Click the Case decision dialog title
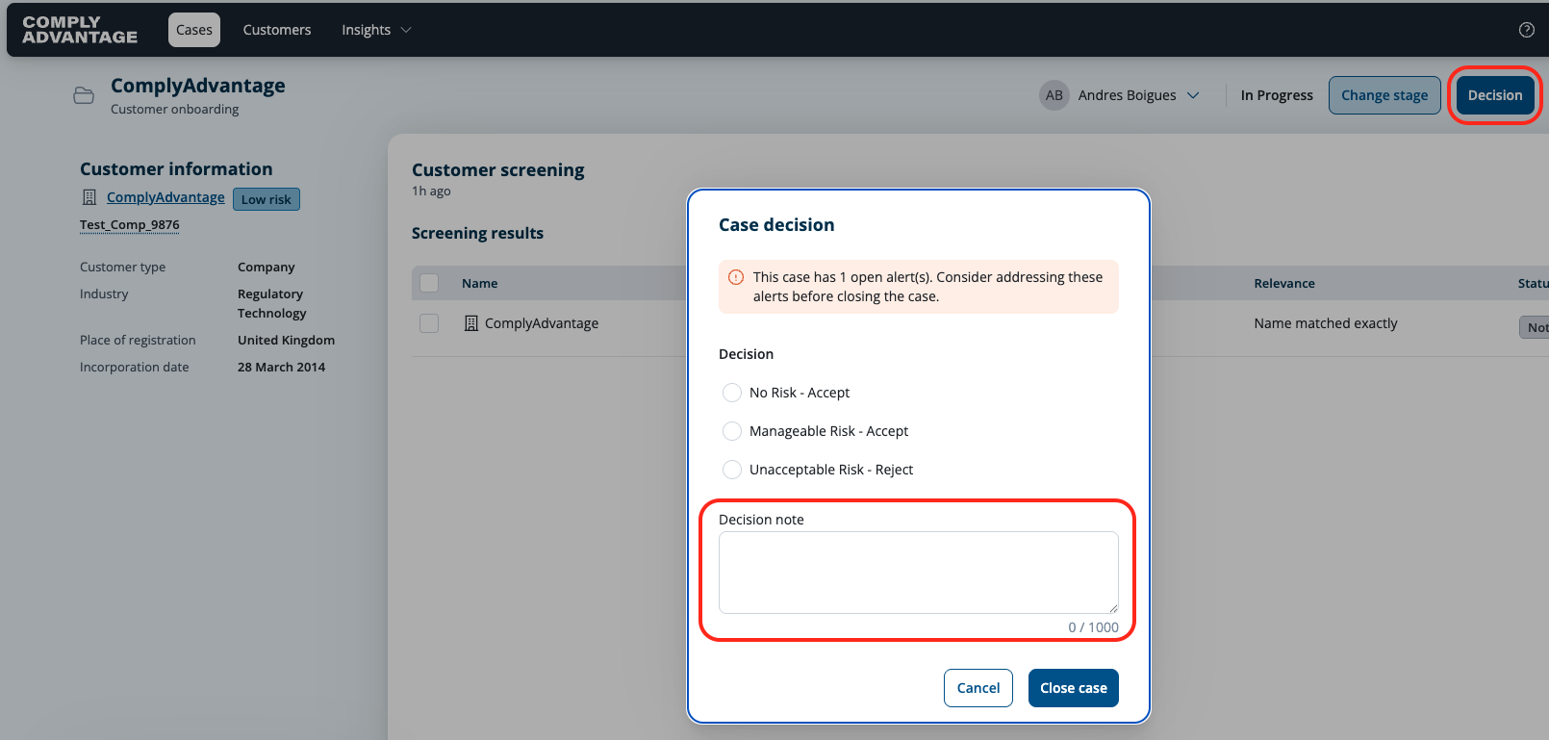Screen dimensions: 1549x740 coord(776,225)
